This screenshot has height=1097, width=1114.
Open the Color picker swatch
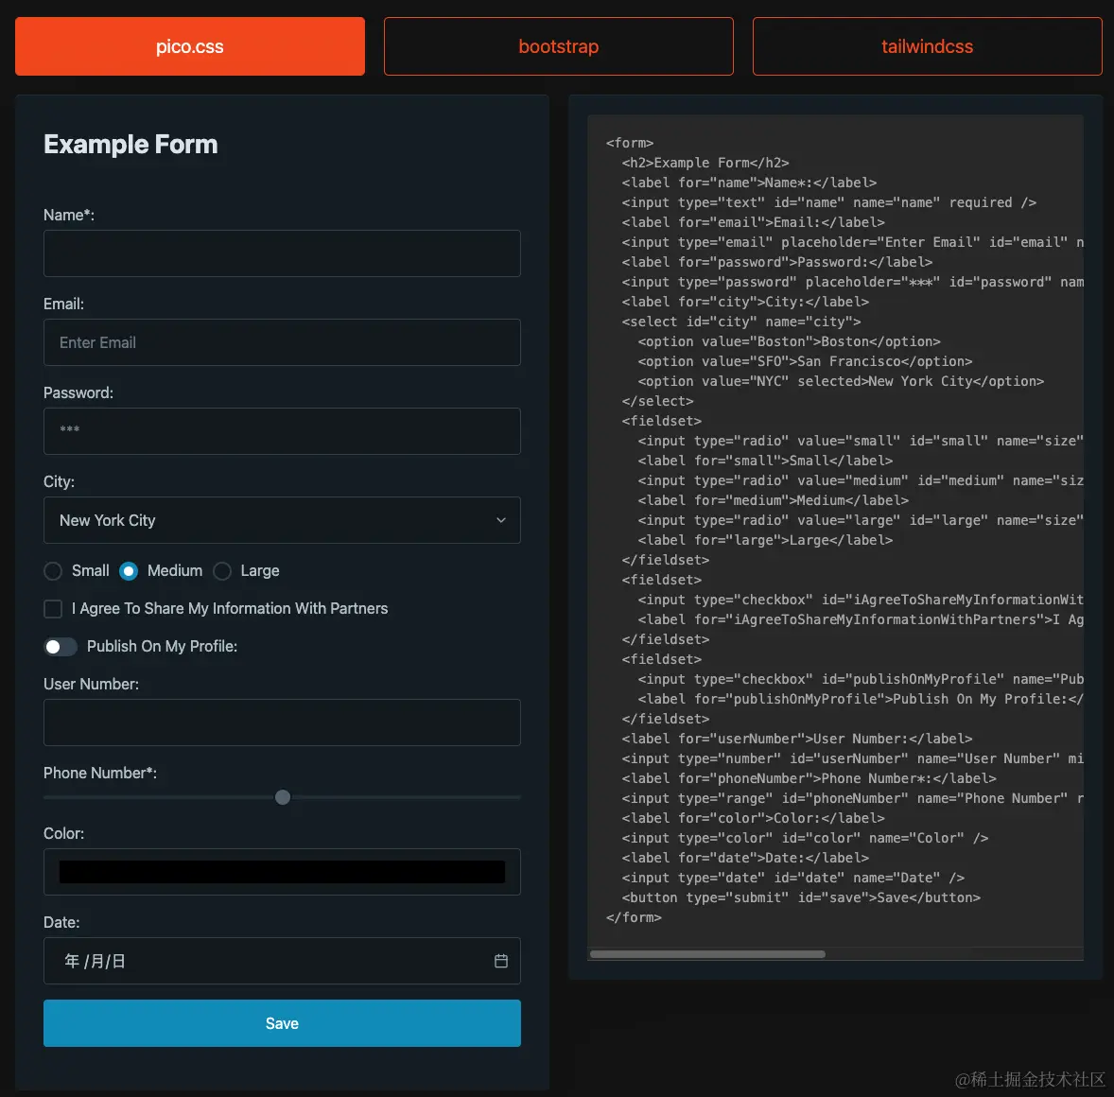click(x=282, y=872)
